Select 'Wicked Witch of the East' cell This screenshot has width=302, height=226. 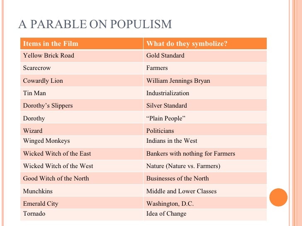tap(82, 154)
